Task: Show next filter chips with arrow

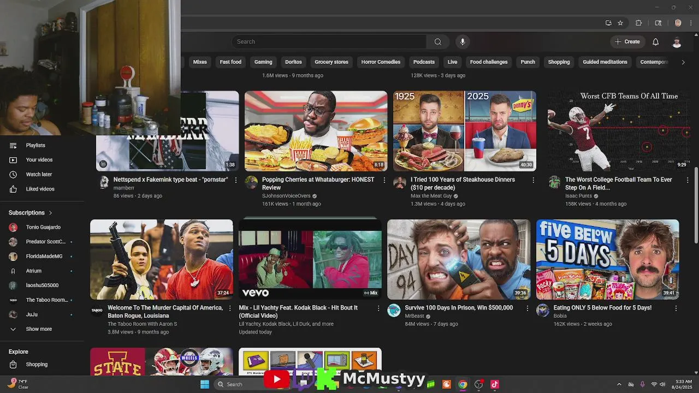Action: [x=683, y=62]
